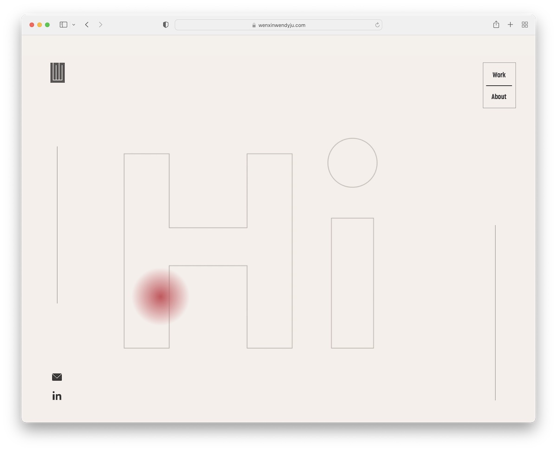Open the privacy report shield icon
The height and width of the screenshot is (451, 557).
pyautogui.click(x=166, y=25)
